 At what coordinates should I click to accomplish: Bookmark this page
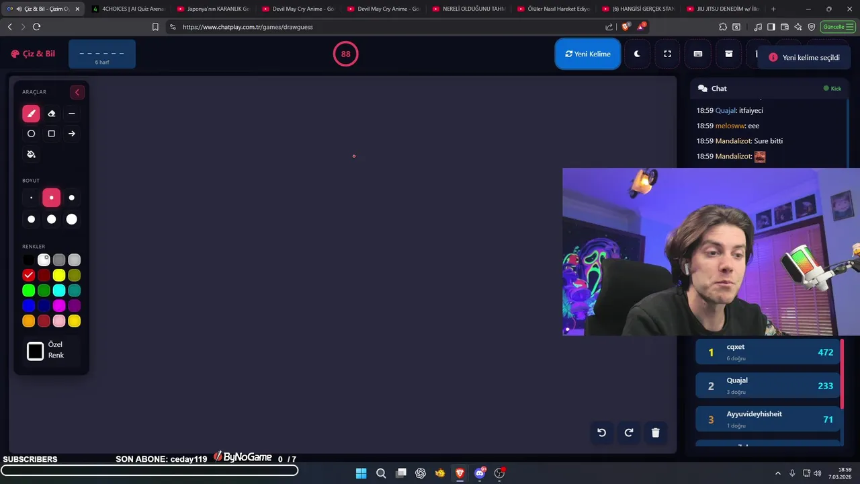pyautogui.click(x=155, y=27)
